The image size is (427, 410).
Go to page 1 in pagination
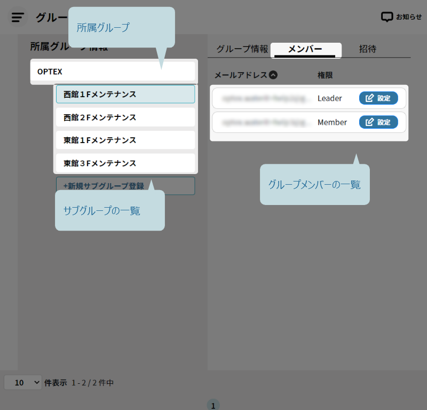pos(213,405)
